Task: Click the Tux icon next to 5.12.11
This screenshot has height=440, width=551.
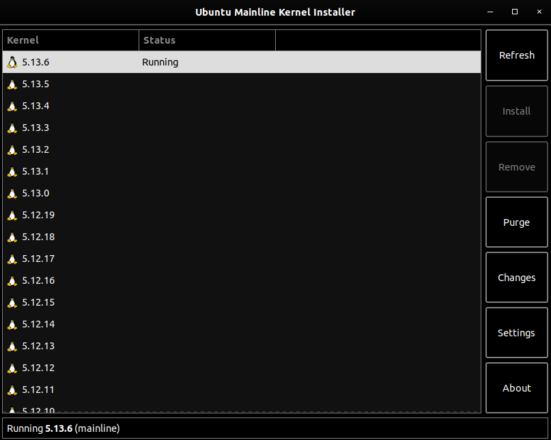Action: click(12, 390)
